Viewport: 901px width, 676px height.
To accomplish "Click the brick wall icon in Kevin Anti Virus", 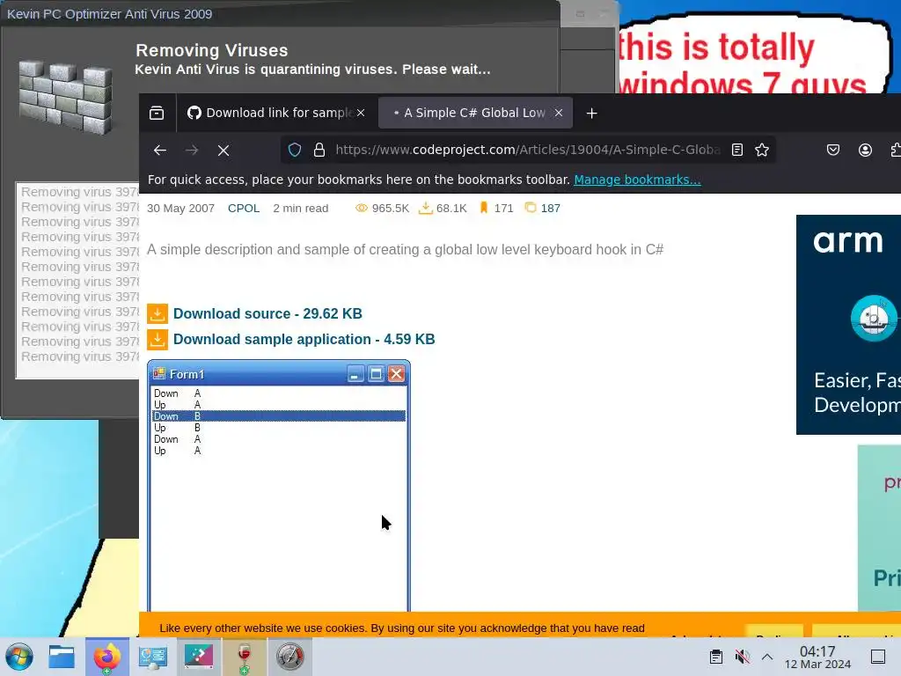I will (65, 97).
